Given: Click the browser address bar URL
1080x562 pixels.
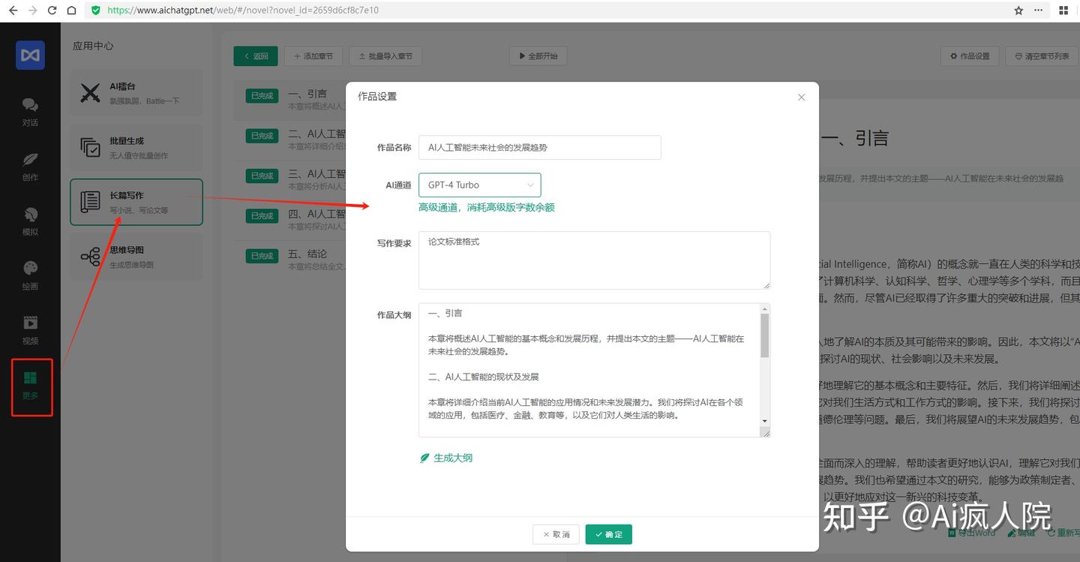Looking at the screenshot, I should pos(243,11).
